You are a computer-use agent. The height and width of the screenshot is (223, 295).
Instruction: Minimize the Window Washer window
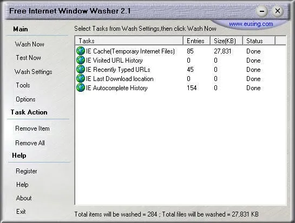click(261, 11)
